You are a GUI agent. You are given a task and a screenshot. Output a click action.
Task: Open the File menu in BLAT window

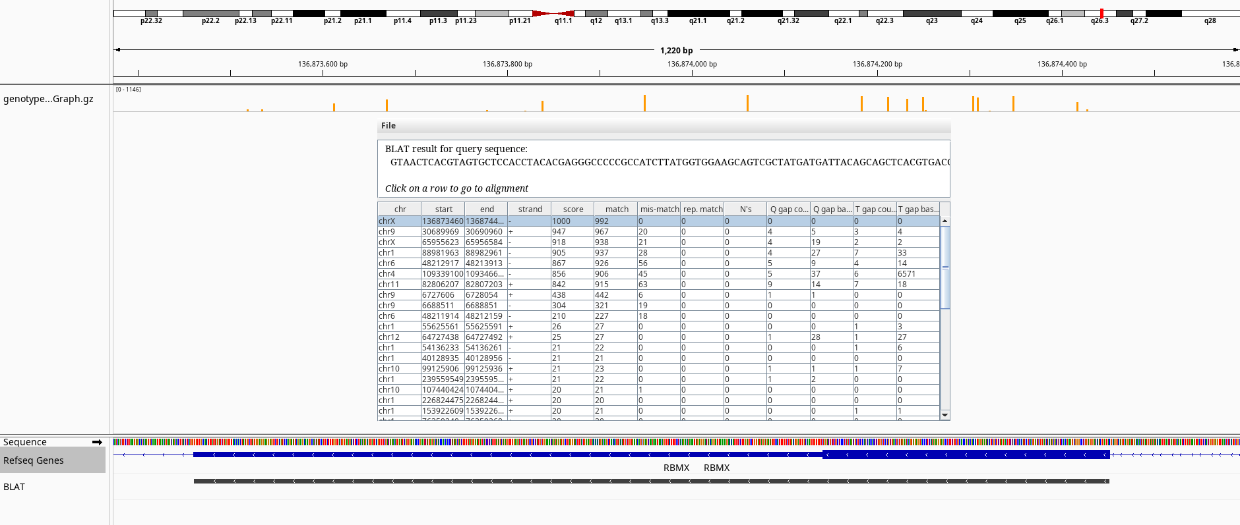pos(388,126)
